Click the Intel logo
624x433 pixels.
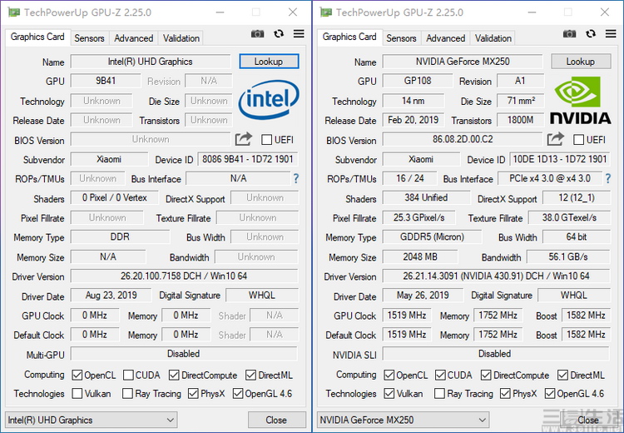tap(269, 100)
